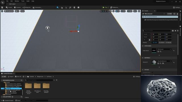The height and width of the screenshot is (102, 182).
Task: Open the Help menu
Action: [33, 1]
